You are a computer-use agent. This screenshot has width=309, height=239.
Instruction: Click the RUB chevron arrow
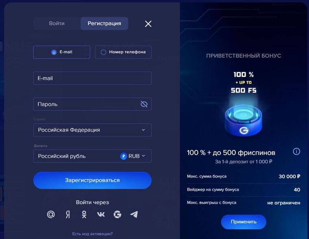144,156
